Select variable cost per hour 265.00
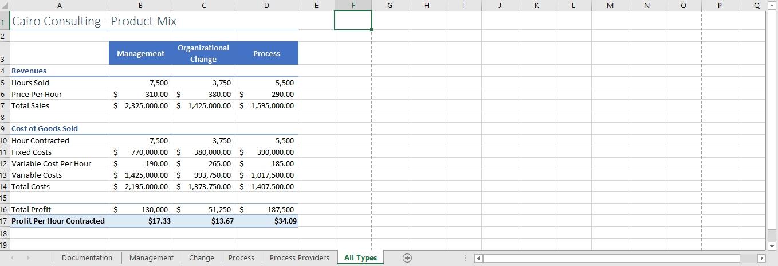The image size is (778, 266). pyautogui.click(x=203, y=163)
